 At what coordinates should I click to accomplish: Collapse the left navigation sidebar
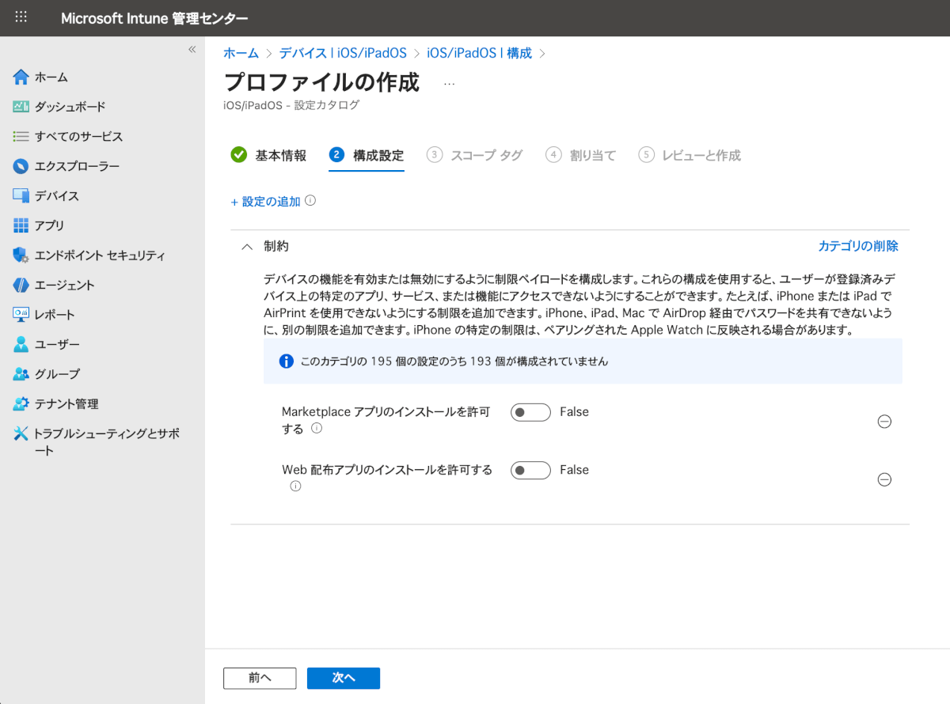(x=192, y=50)
